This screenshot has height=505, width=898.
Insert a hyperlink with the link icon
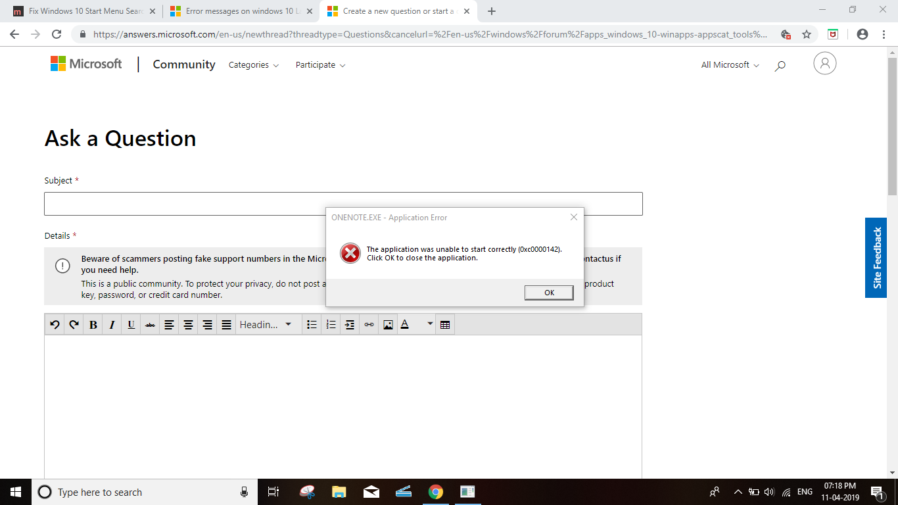click(369, 324)
